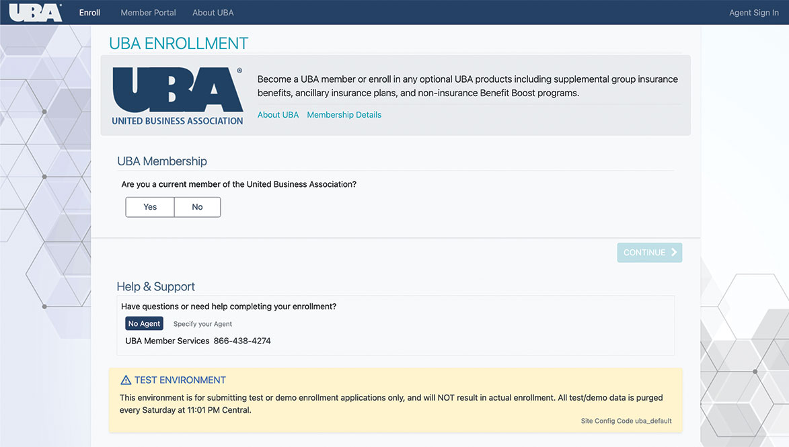The width and height of the screenshot is (789, 447).
Task: Choose the No Agent option
Action: (144, 323)
